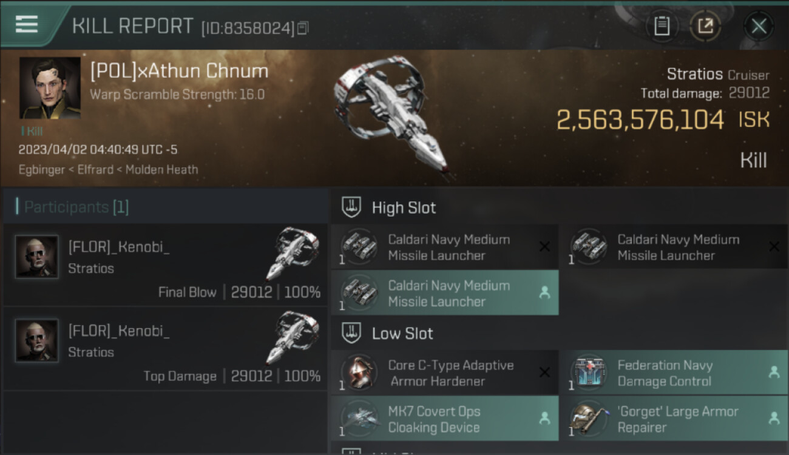Select Stratios ship icon in Top Damage row
The image size is (789, 455).
pyautogui.click(x=293, y=336)
